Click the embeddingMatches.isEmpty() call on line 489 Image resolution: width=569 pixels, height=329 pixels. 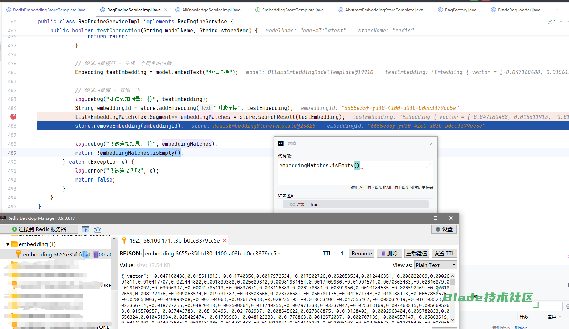coord(140,153)
